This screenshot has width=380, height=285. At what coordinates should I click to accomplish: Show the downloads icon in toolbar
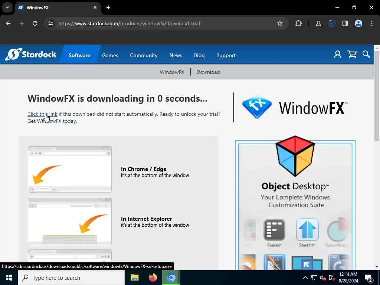coord(331,23)
